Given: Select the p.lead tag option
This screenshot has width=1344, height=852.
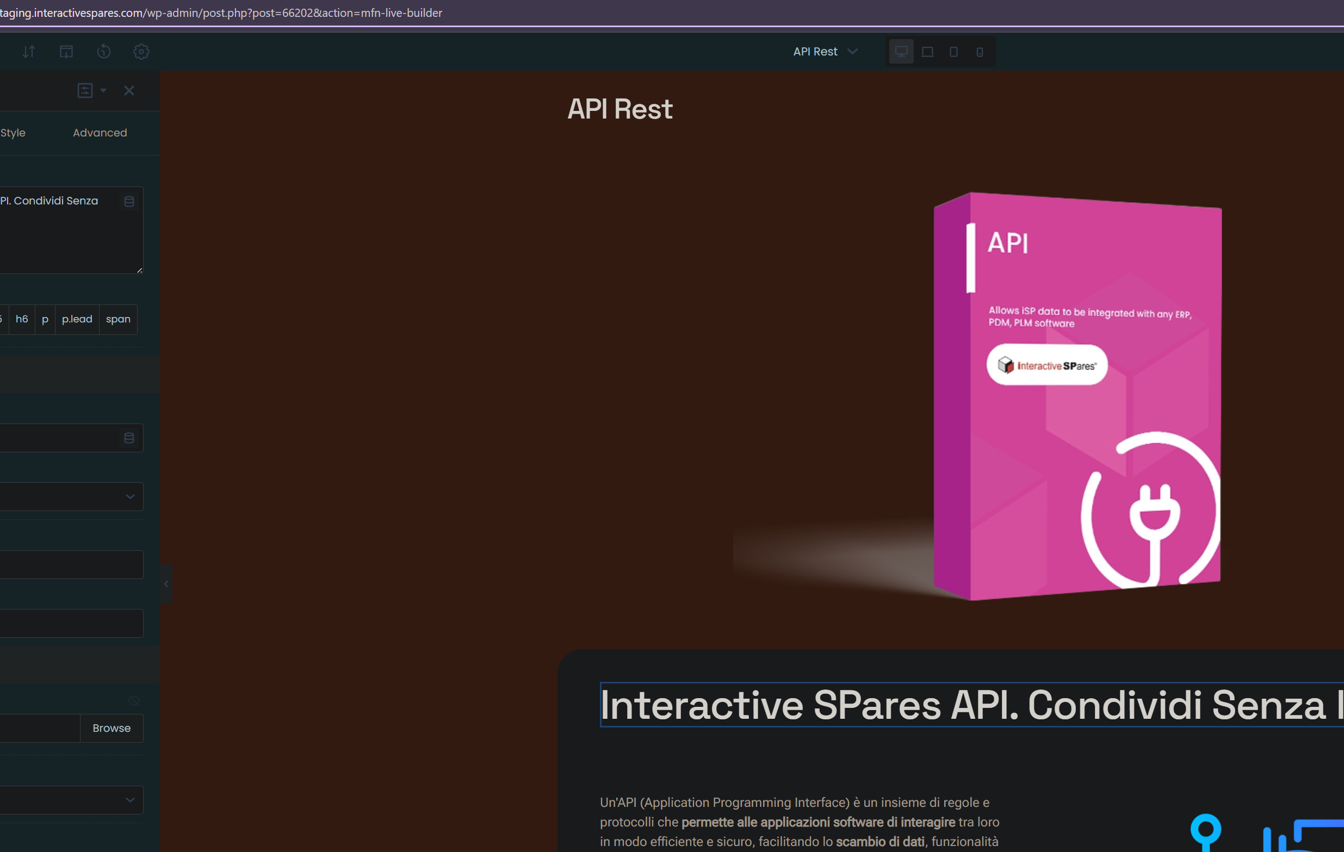Looking at the screenshot, I should (x=77, y=319).
